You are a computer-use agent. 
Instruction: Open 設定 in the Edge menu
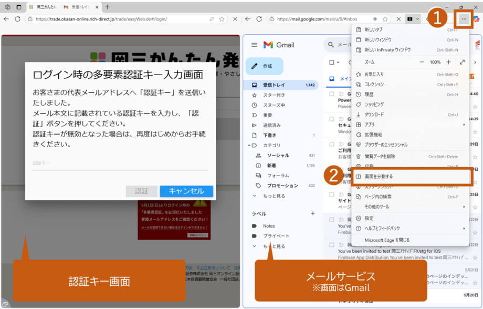click(x=410, y=219)
